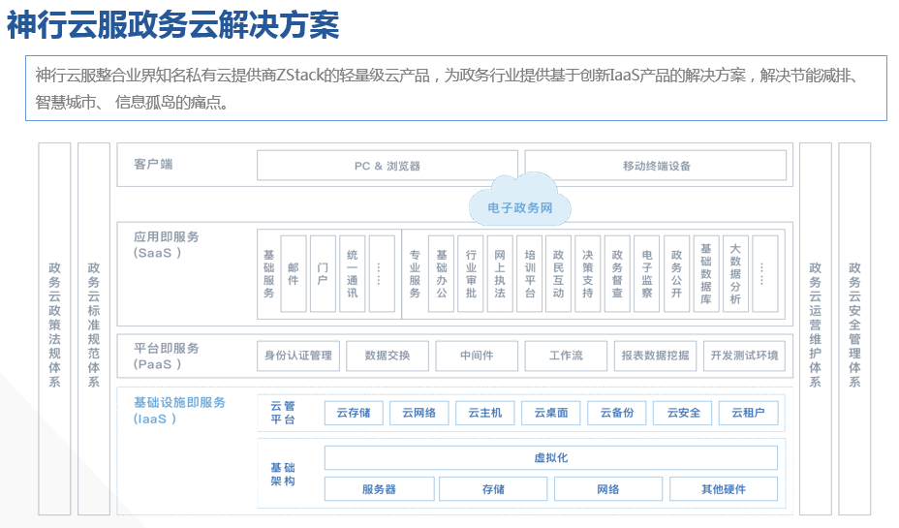Select the 数据交换 block
The width and height of the screenshot is (899, 528).
[x=387, y=356]
